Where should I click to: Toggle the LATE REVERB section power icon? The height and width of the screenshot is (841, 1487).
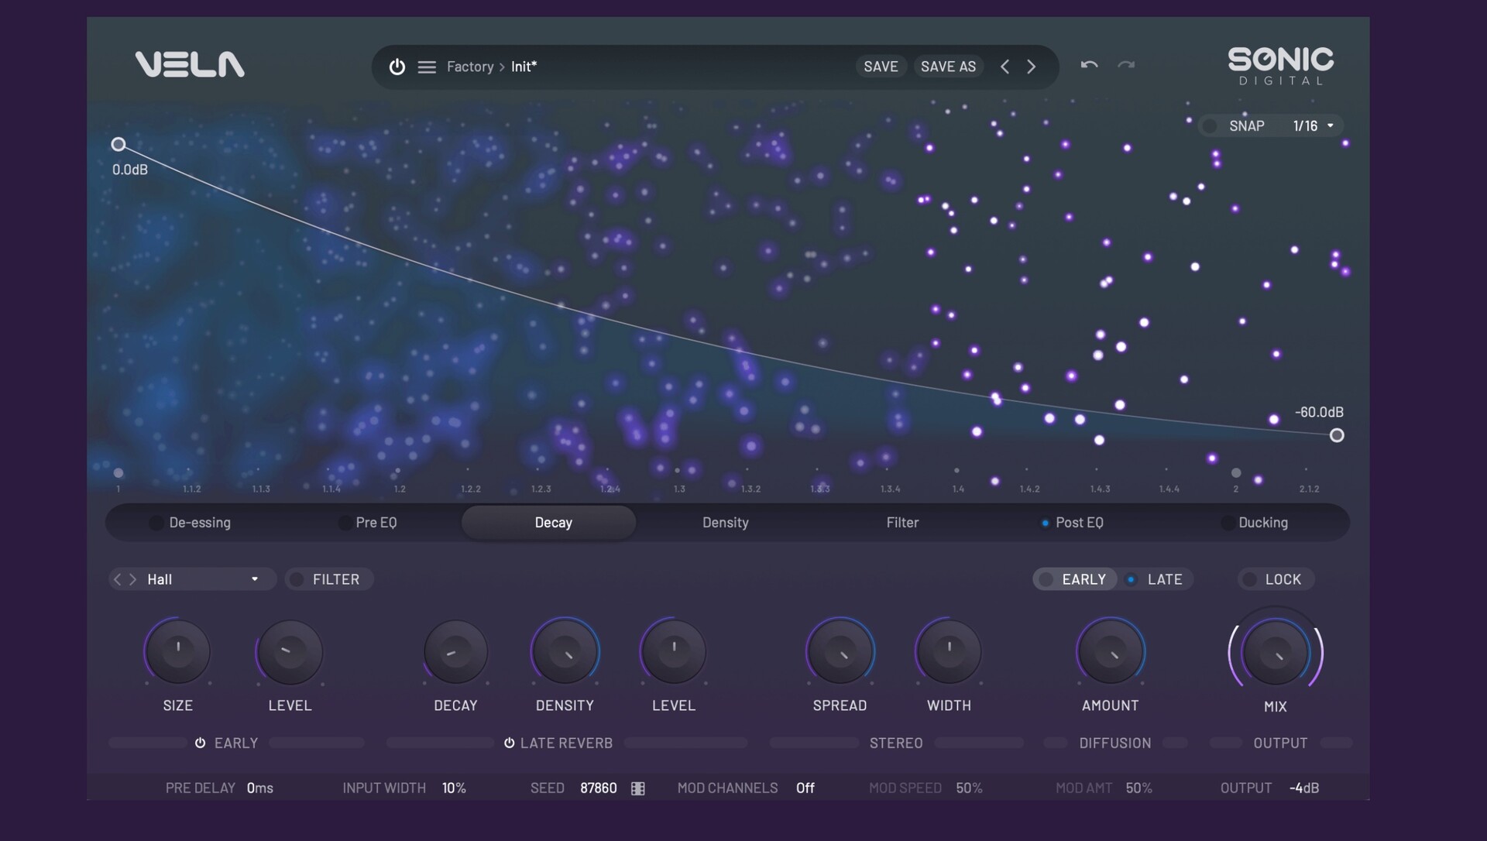(509, 743)
